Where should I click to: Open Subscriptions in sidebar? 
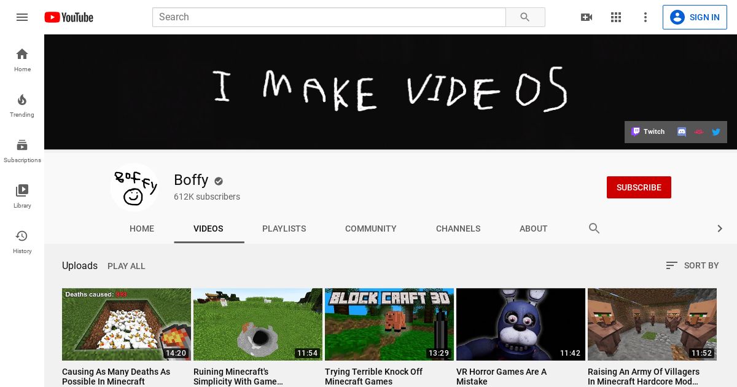coord(22,151)
